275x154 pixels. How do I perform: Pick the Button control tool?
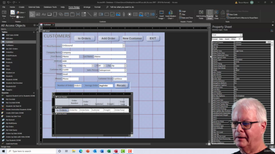pyautogui.click(x=49, y=14)
